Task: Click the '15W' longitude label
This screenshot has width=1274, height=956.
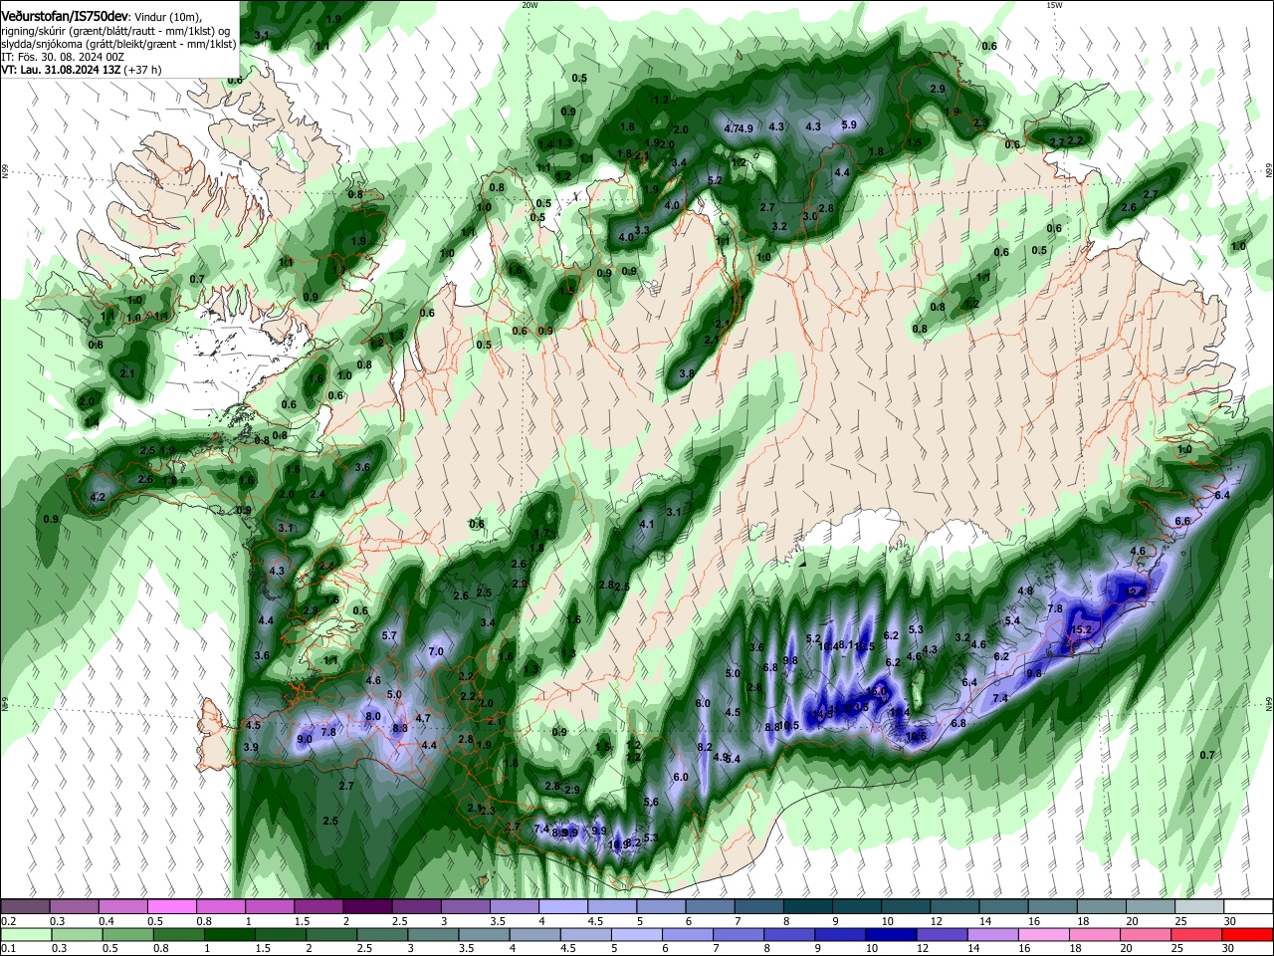Action: (1054, 5)
